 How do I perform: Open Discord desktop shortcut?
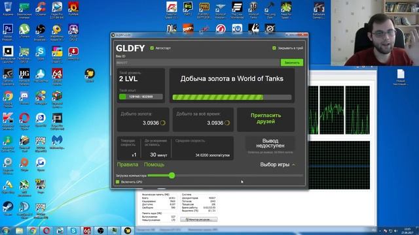pyautogui.click(x=24, y=97)
